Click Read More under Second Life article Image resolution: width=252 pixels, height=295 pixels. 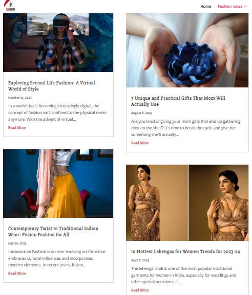tap(17, 127)
